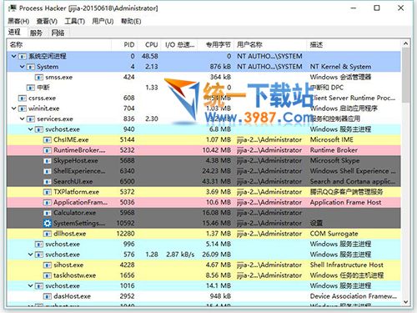Viewport: 417px width, 313px height.
Task: Click the '2.87 kB/s' I/O value
Action: point(180,255)
